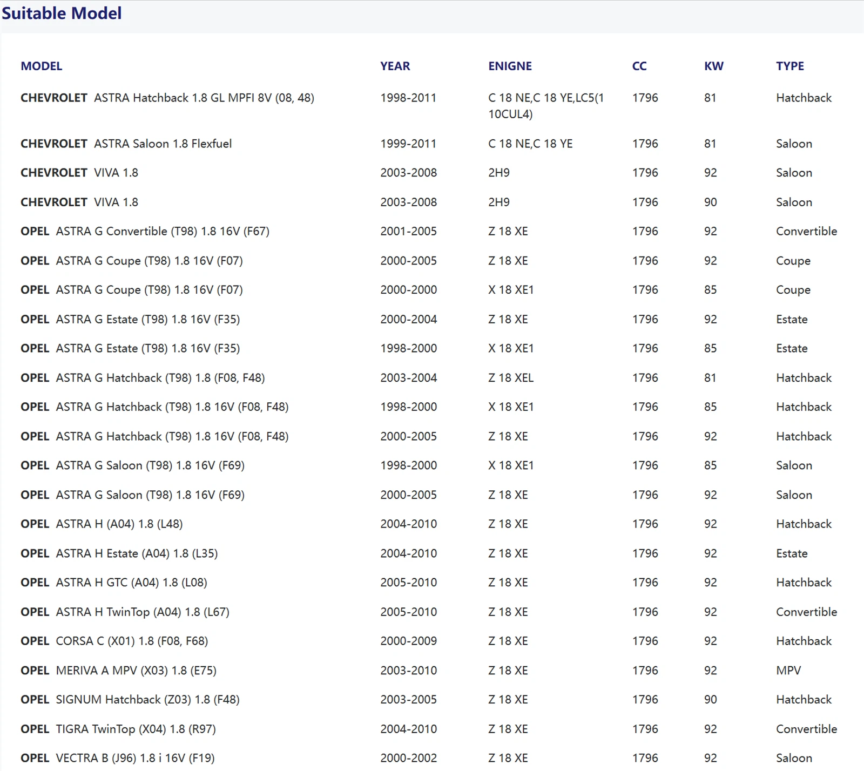Click the year 1999-2011 cell
Viewport: 864px width, 771px height.
408,144
